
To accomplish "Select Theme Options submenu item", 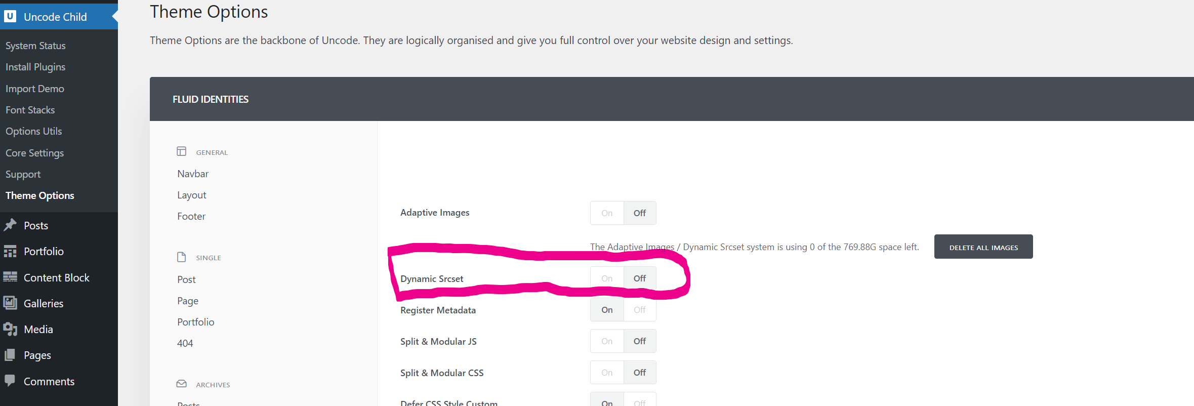I will tap(40, 195).
